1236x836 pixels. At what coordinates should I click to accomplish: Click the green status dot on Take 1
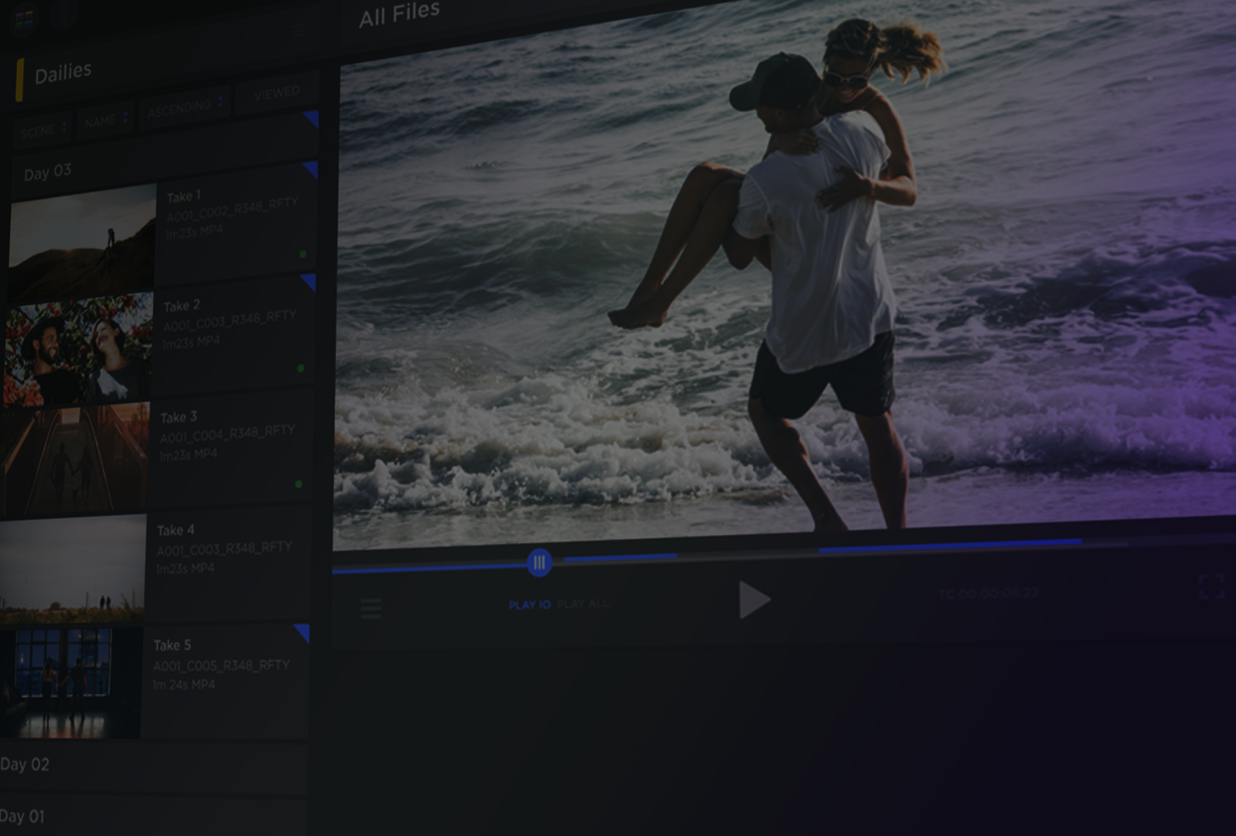tap(303, 254)
